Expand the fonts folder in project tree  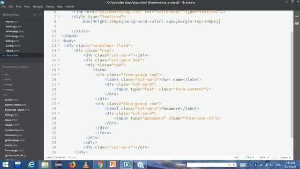7,79
